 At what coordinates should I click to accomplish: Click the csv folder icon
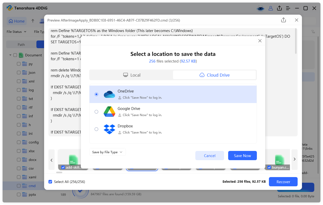click(25, 168)
